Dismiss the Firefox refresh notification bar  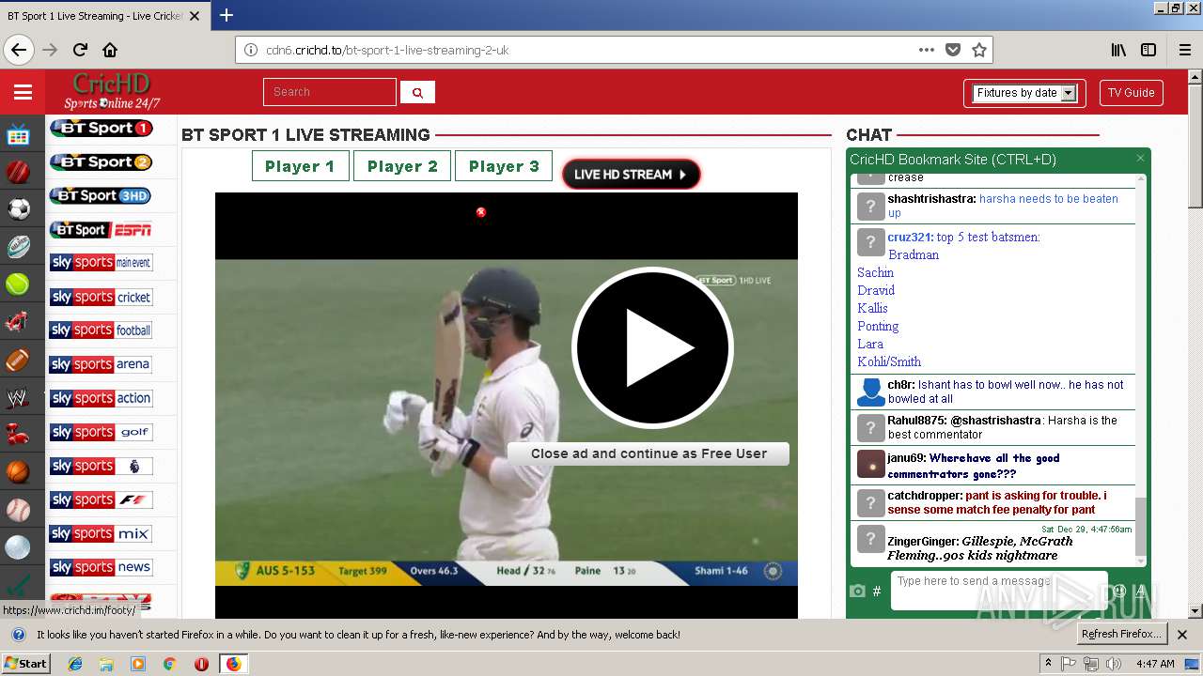pos(1182,635)
